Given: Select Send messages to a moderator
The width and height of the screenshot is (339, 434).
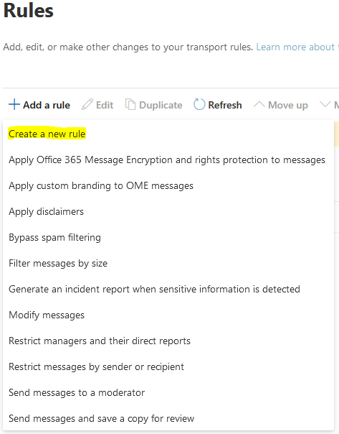Looking at the screenshot, I should click(x=77, y=392).
